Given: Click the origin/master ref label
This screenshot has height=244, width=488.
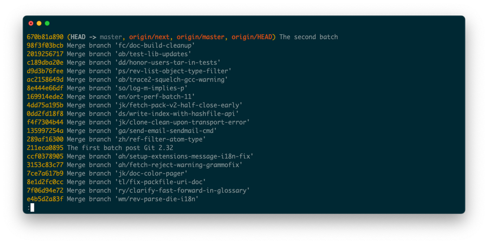Looking at the screenshot, I should [x=201, y=37].
